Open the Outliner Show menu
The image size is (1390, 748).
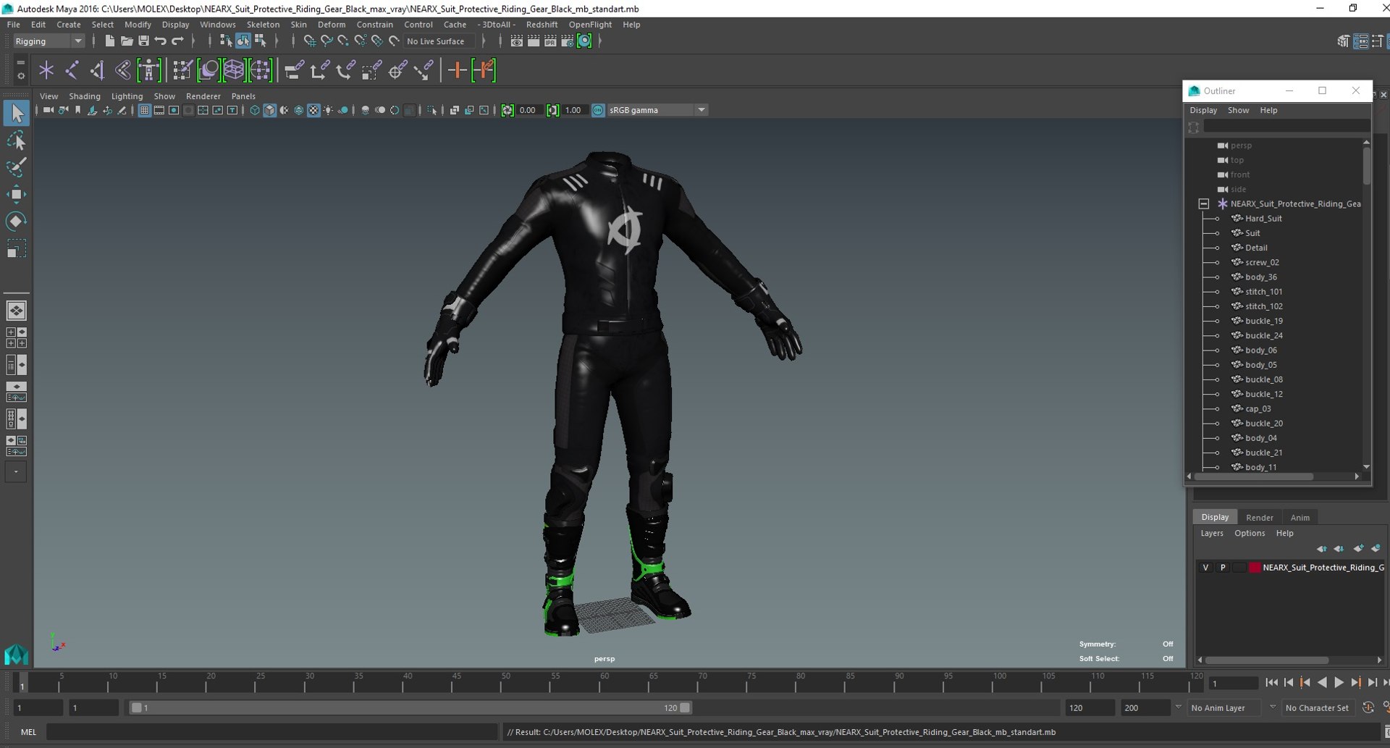point(1238,110)
